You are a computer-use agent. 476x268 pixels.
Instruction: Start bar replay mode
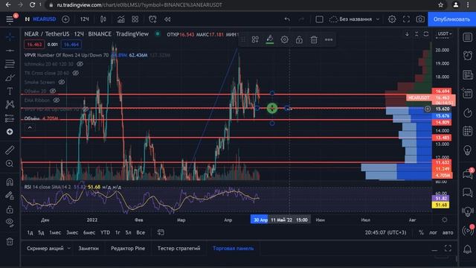click(167, 19)
